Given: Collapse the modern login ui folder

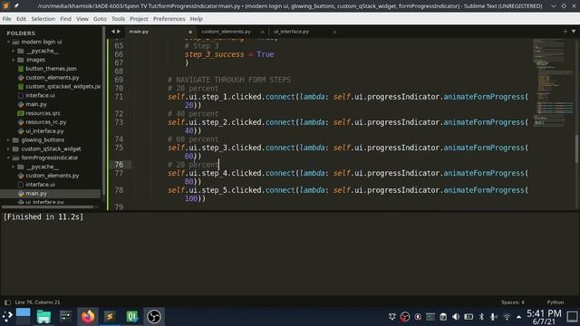Looking at the screenshot, I should (8, 43).
